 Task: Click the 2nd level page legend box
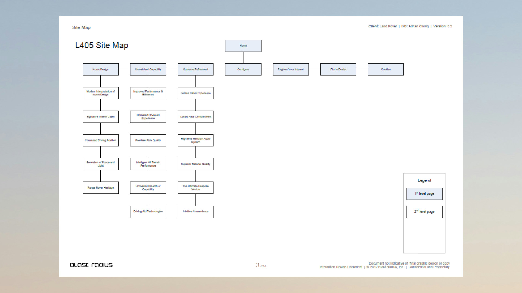point(424,212)
